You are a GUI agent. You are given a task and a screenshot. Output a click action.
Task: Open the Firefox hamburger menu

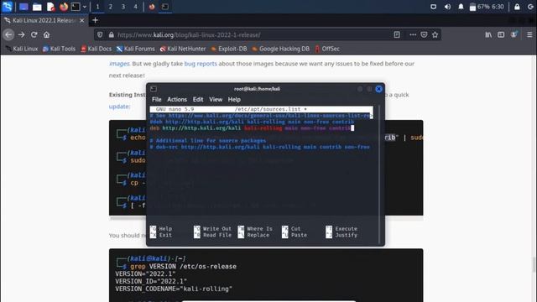click(x=529, y=34)
